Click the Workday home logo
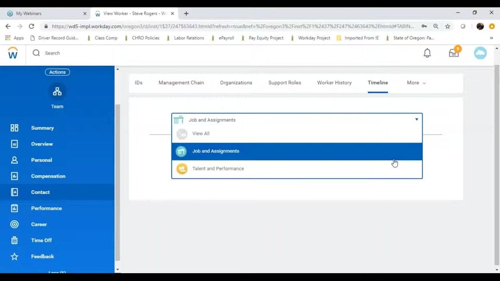The width and height of the screenshot is (500, 281). (x=13, y=53)
